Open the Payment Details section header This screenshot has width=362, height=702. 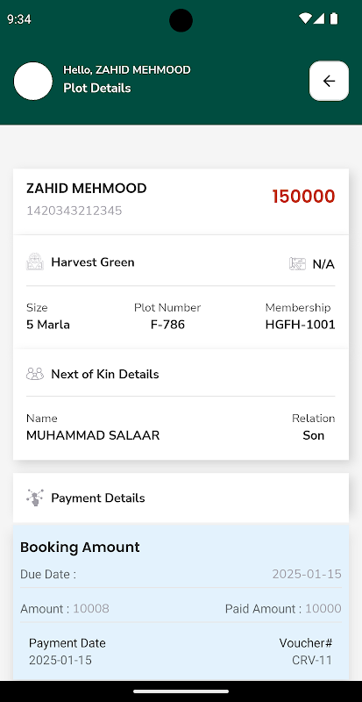point(181,498)
